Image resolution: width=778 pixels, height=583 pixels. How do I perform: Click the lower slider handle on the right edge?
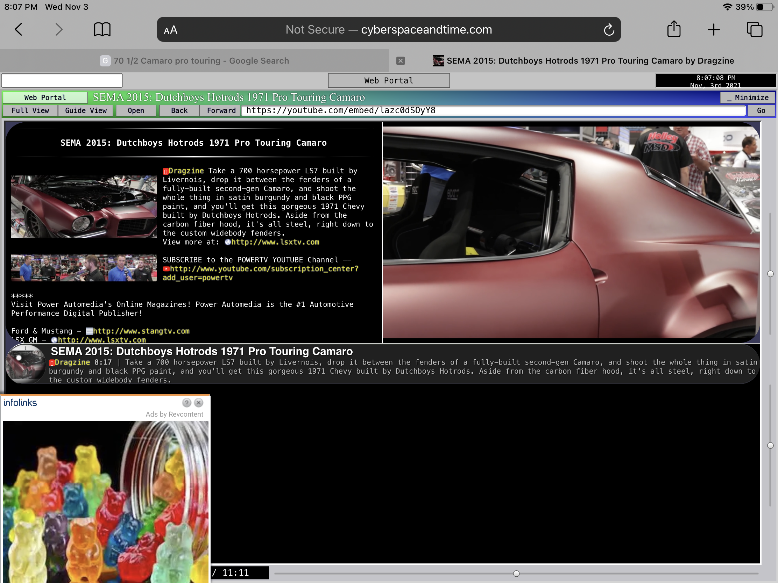(770, 446)
